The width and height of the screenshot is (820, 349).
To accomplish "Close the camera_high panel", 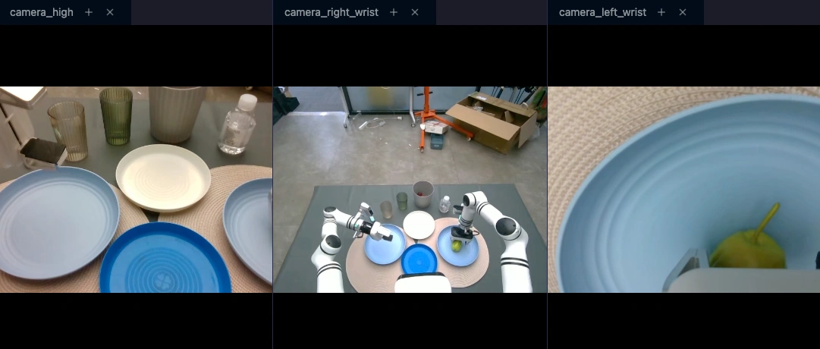I will point(110,13).
